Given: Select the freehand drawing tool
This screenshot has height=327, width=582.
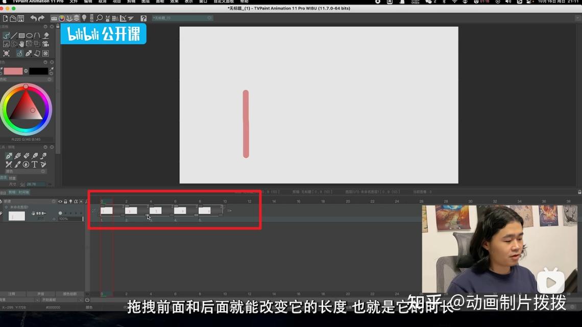Looking at the screenshot, I should [x=7, y=35].
